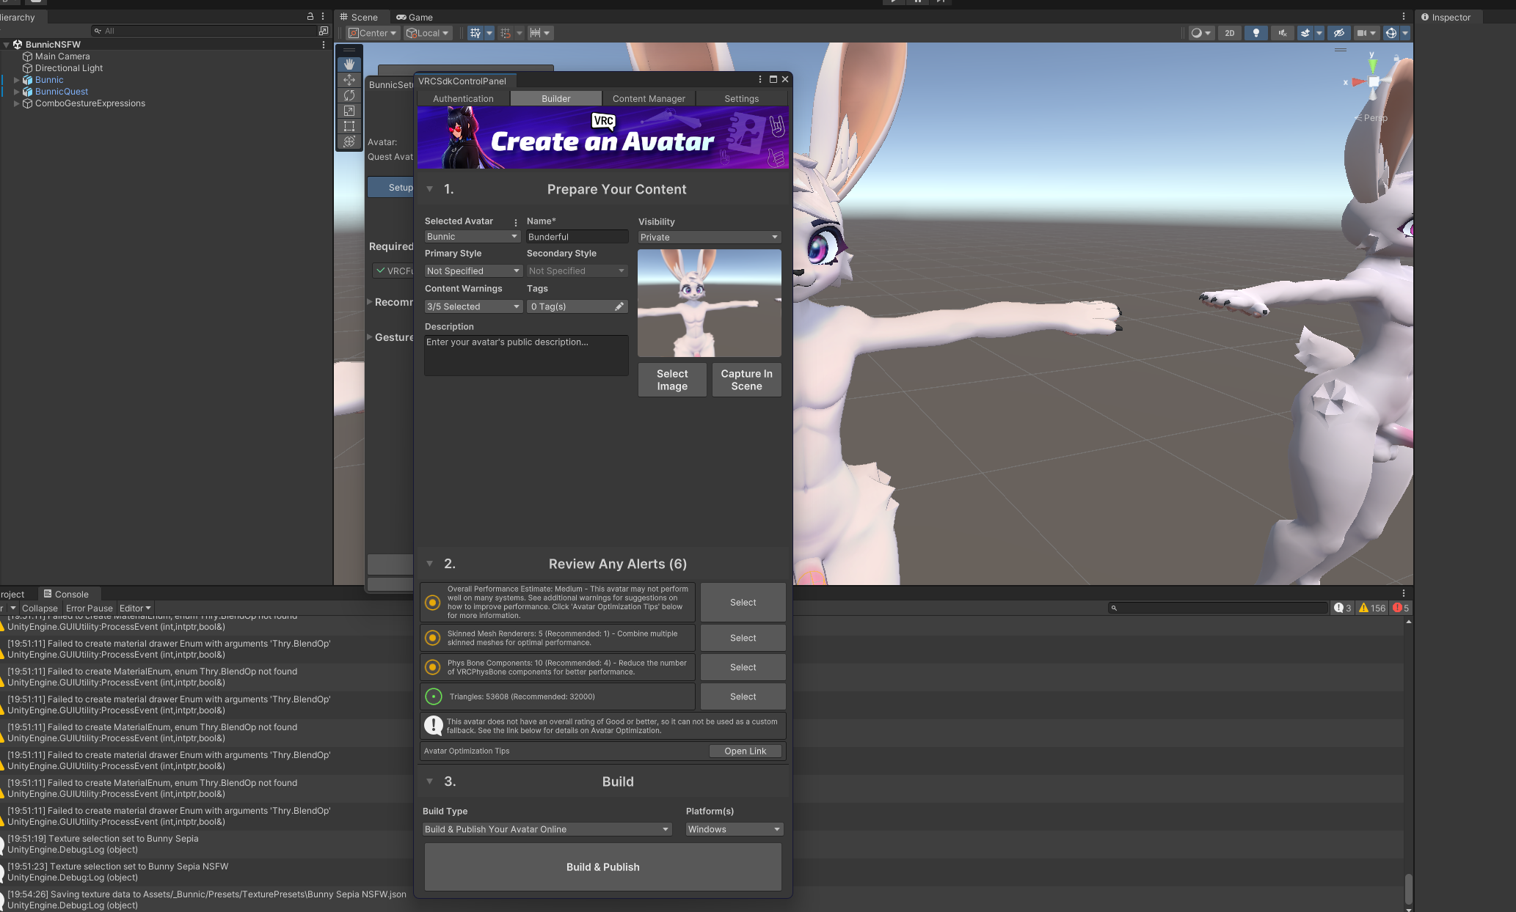Open the Visibility dropdown set to Private

pyautogui.click(x=708, y=237)
